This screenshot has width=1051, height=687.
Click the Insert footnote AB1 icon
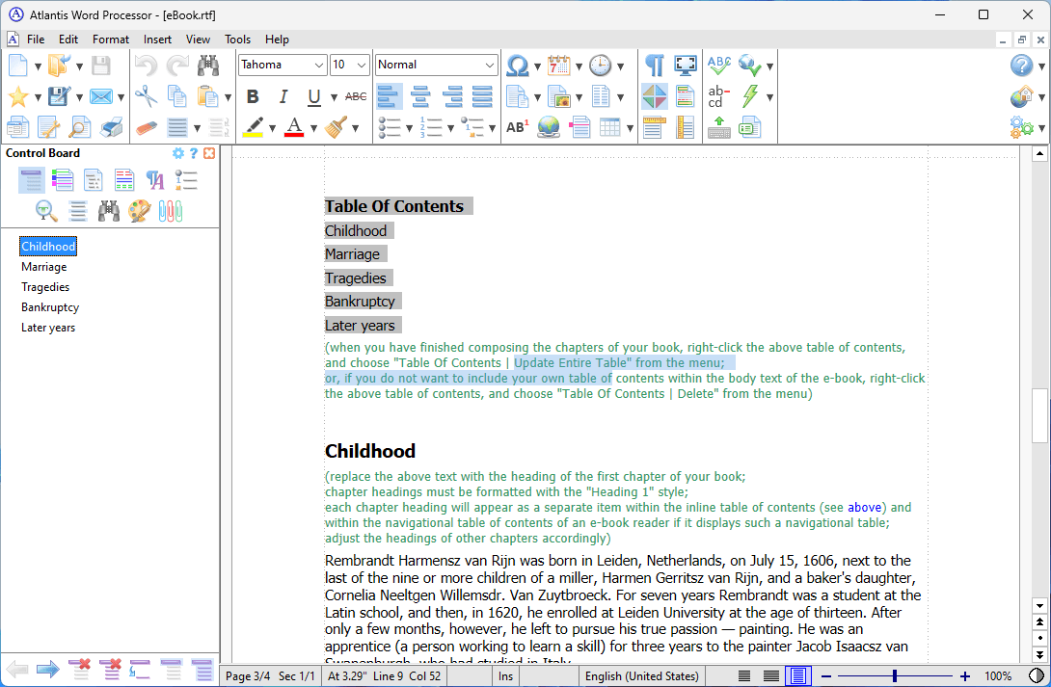click(518, 127)
